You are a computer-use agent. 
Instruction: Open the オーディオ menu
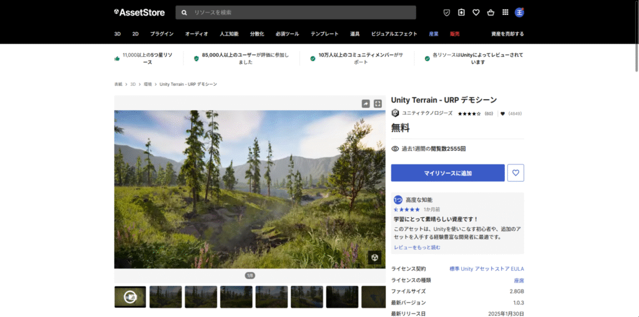(x=197, y=34)
